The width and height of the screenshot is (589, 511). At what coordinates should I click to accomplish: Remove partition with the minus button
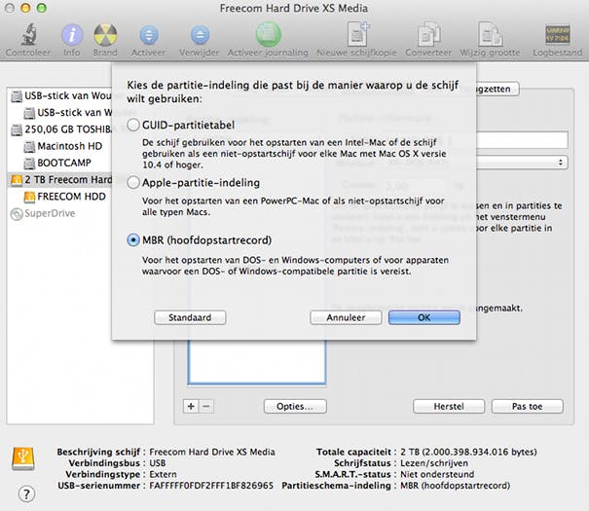tap(206, 406)
